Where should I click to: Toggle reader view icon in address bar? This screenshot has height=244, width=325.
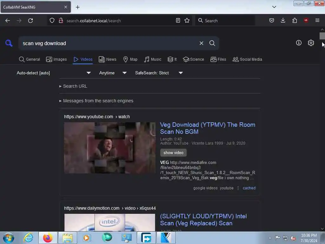click(x=178, y=20)
